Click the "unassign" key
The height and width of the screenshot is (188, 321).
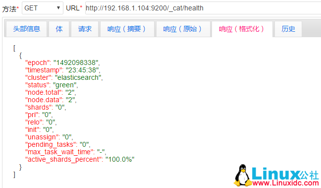click(x=43, y=137)
